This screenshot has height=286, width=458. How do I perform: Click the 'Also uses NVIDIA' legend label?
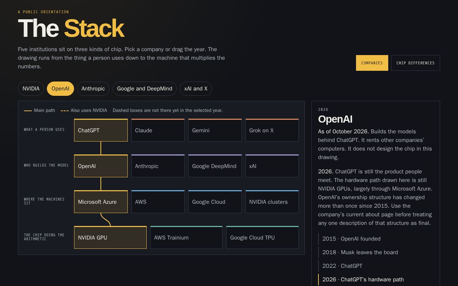pyautogui.click(x=89, y=110)
